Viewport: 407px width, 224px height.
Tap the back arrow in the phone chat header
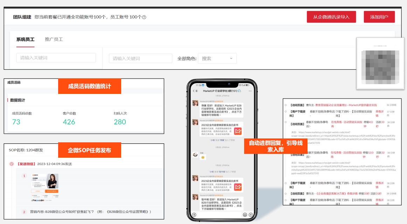coord(194,91)
